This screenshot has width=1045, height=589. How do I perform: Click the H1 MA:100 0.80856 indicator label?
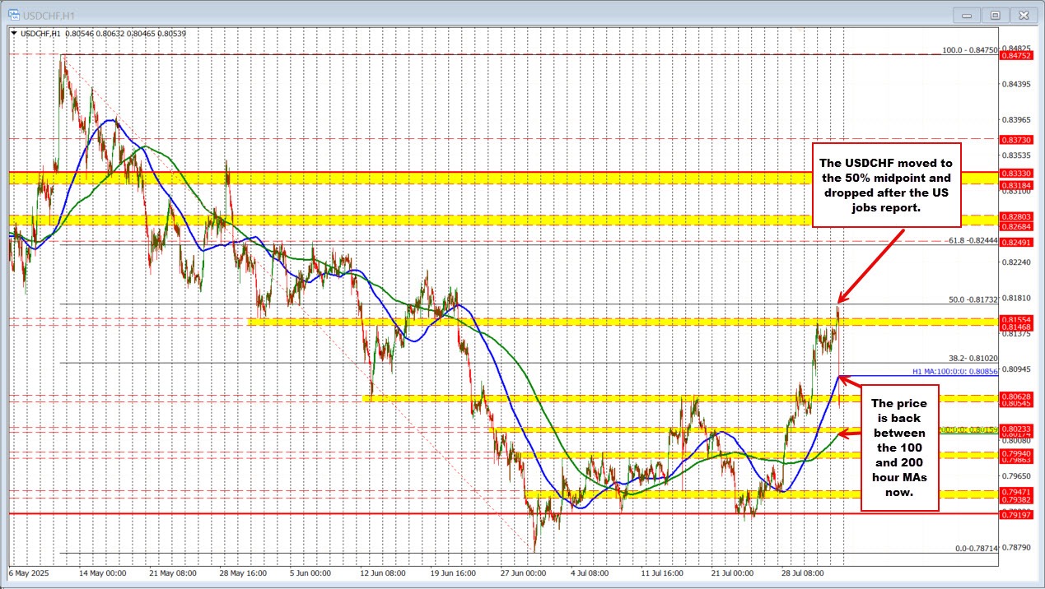(x=955, y=372)
